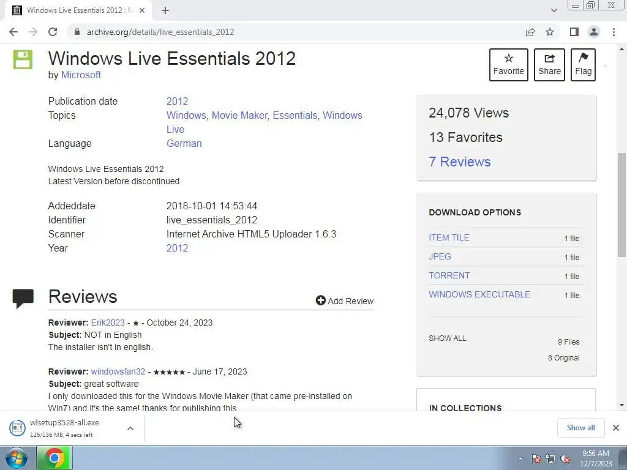Open the tab search dropdown arrow
Screen dimensions: 627x470
[x=554, y=10]
